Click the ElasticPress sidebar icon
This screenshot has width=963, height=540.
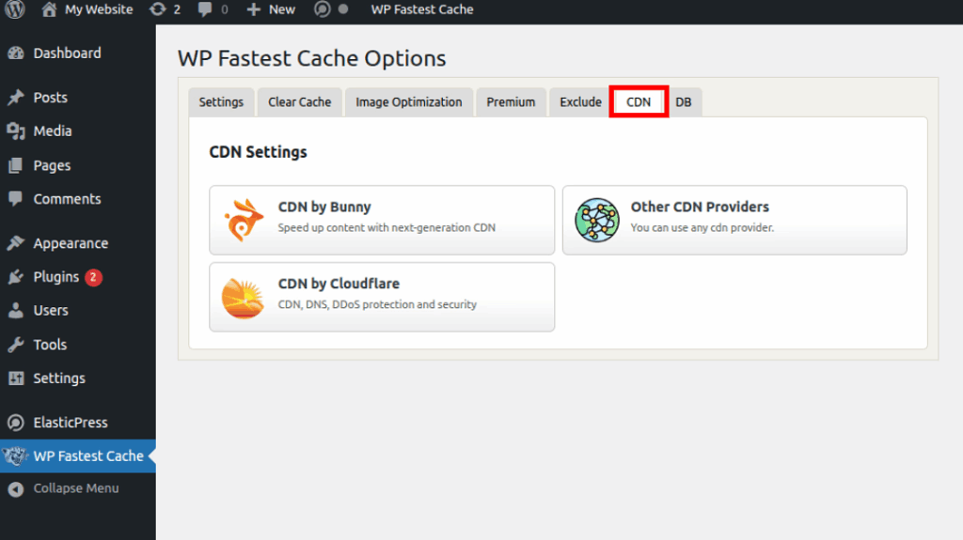[16, 423]
